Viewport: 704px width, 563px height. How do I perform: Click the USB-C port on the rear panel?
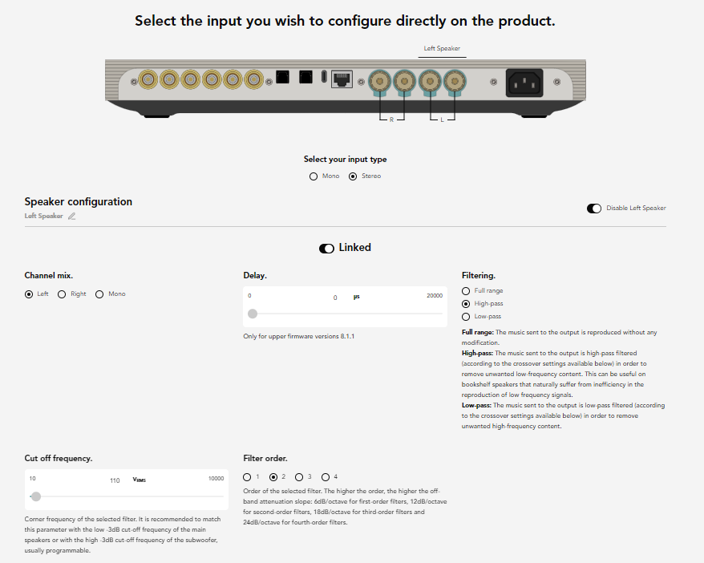pyautogui.click(x=323, y=78)
